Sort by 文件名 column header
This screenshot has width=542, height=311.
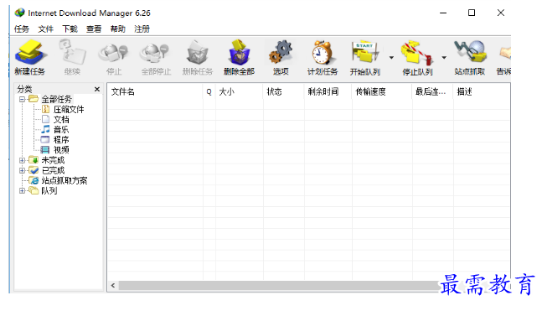pyautogui.click(x=155, y=91)
